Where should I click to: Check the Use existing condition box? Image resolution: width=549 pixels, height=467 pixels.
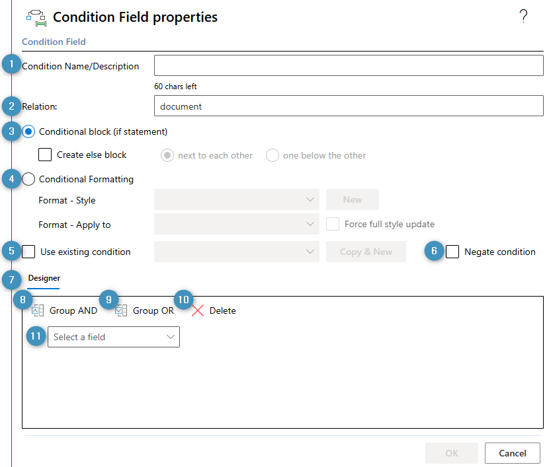click(x=28, y=252)
